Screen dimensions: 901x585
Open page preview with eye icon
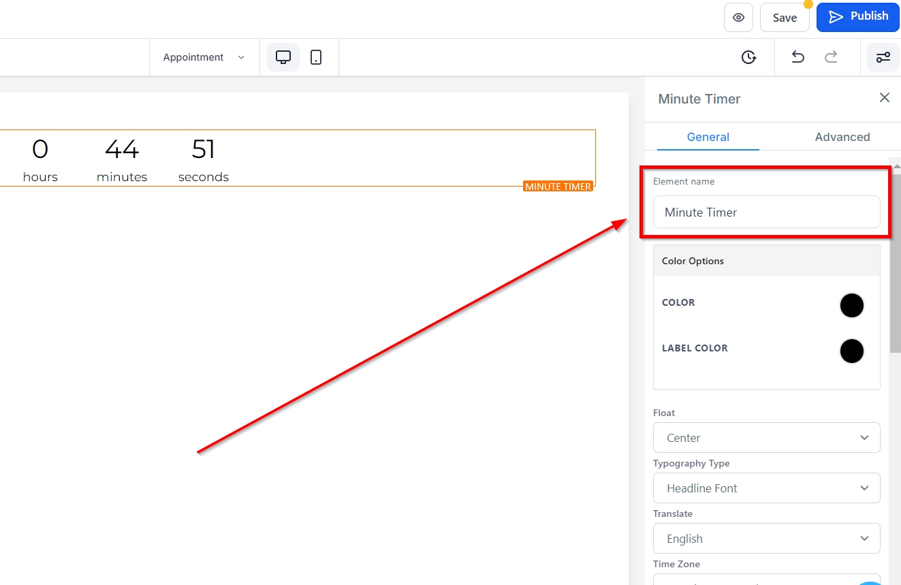point(738,18)
